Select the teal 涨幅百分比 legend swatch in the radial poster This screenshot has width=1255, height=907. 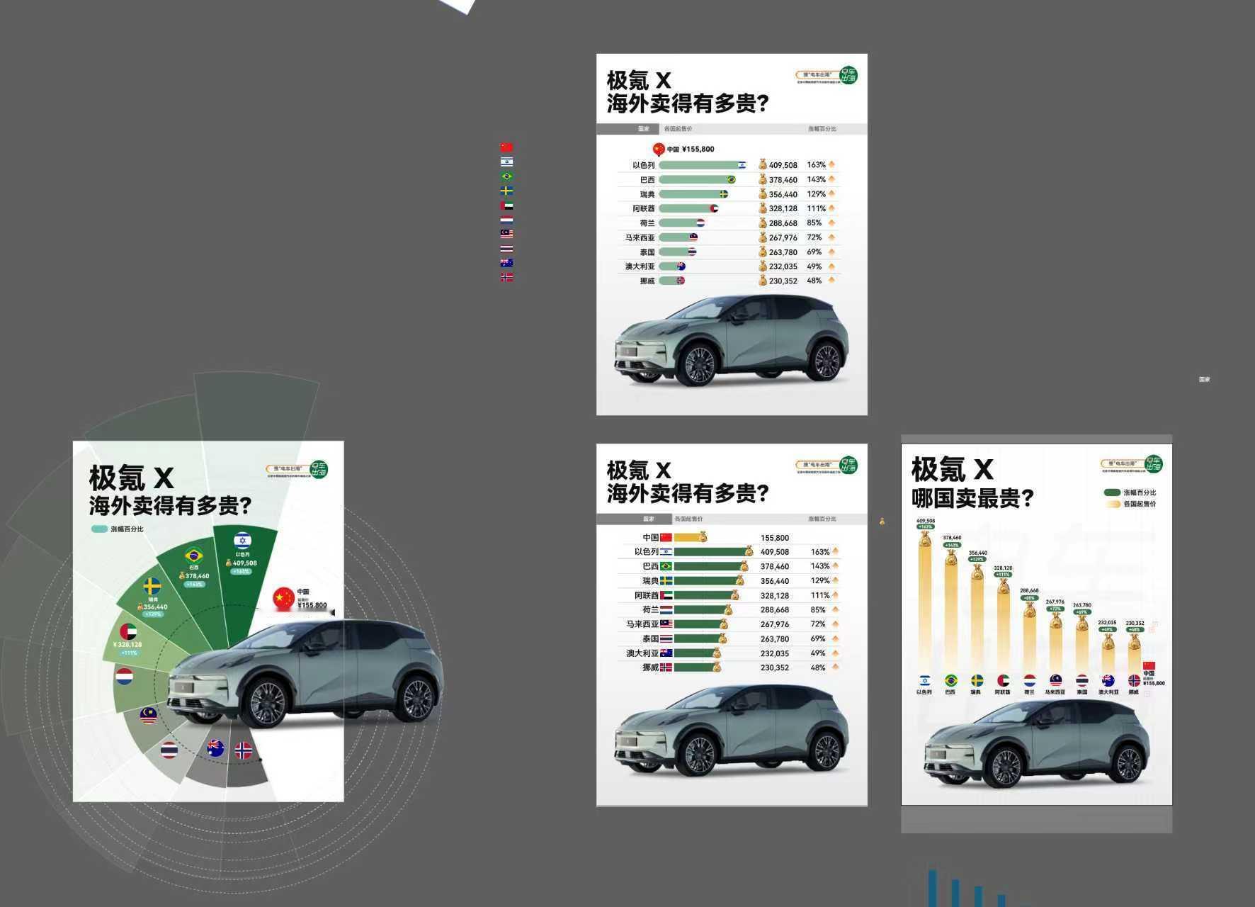pyautogui.click(x=99, y=529)
